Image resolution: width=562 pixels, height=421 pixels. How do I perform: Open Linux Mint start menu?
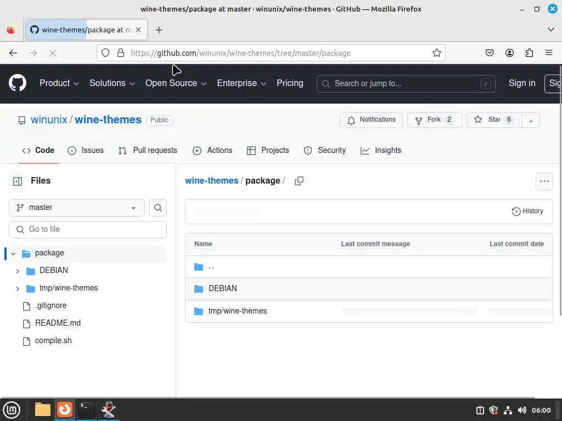tap(12, 410)
